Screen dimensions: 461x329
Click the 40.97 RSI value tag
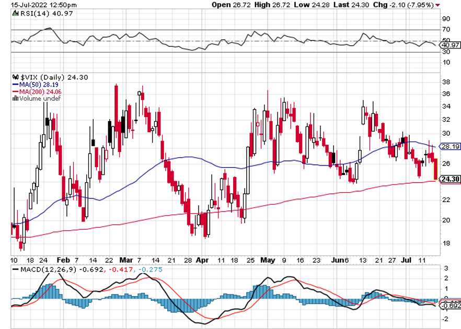[x=450, y=45]
